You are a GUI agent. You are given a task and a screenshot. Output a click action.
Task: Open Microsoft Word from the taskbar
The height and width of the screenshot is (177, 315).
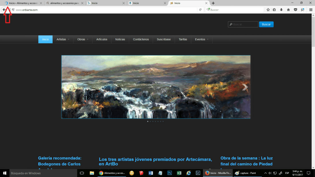[x=151, y=173]
